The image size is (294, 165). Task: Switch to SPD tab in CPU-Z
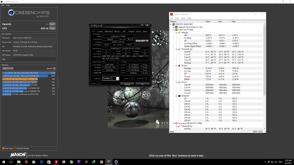point(124,31)
